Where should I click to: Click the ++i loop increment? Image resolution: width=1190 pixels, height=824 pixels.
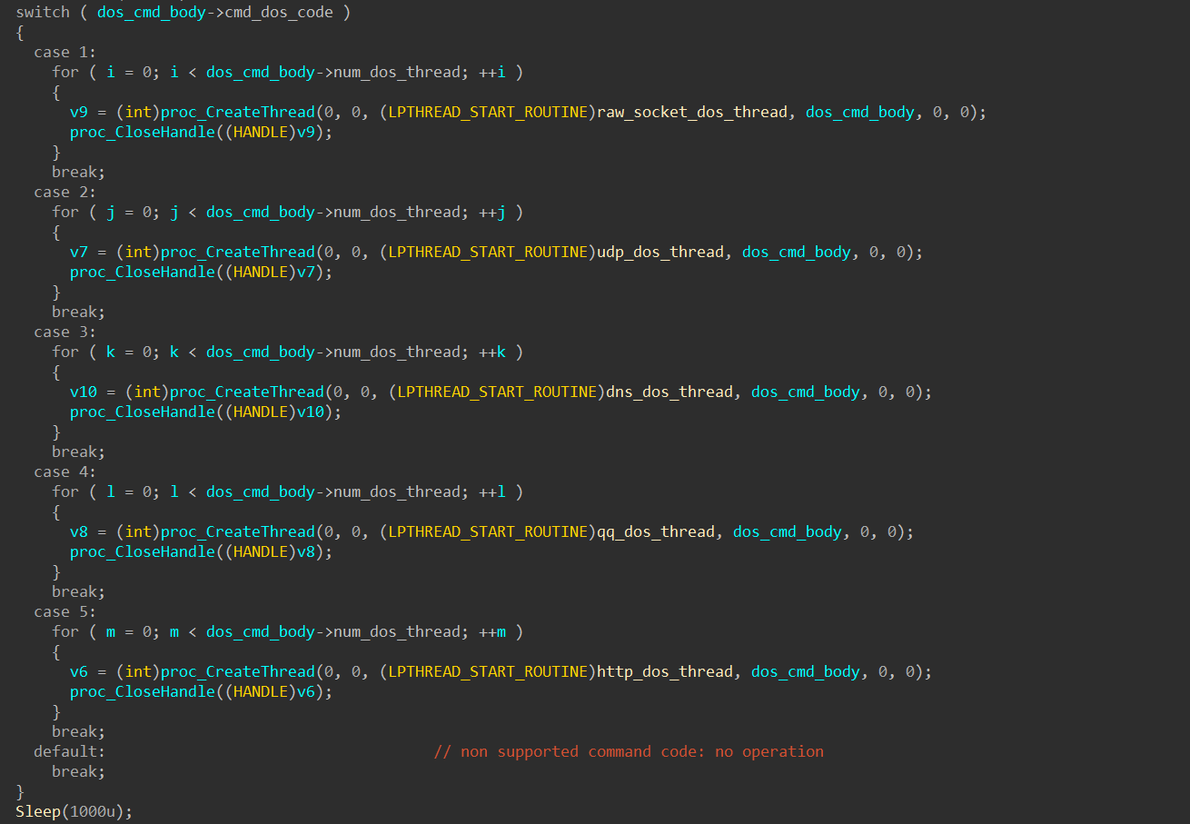(x=491, y=72)
